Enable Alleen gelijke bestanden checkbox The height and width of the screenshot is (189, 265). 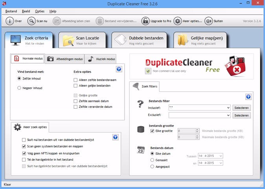point(75,85)
